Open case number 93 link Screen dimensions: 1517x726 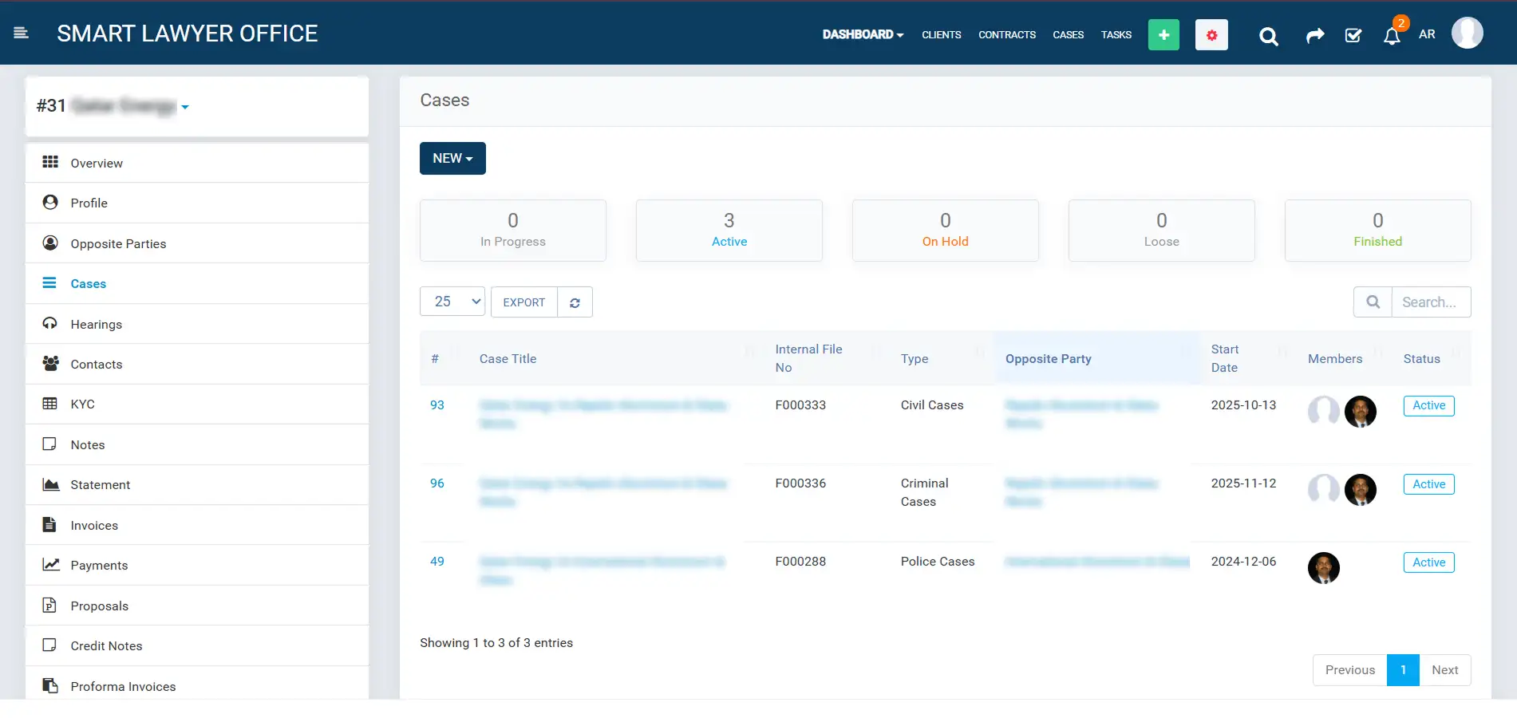(437, 405)
